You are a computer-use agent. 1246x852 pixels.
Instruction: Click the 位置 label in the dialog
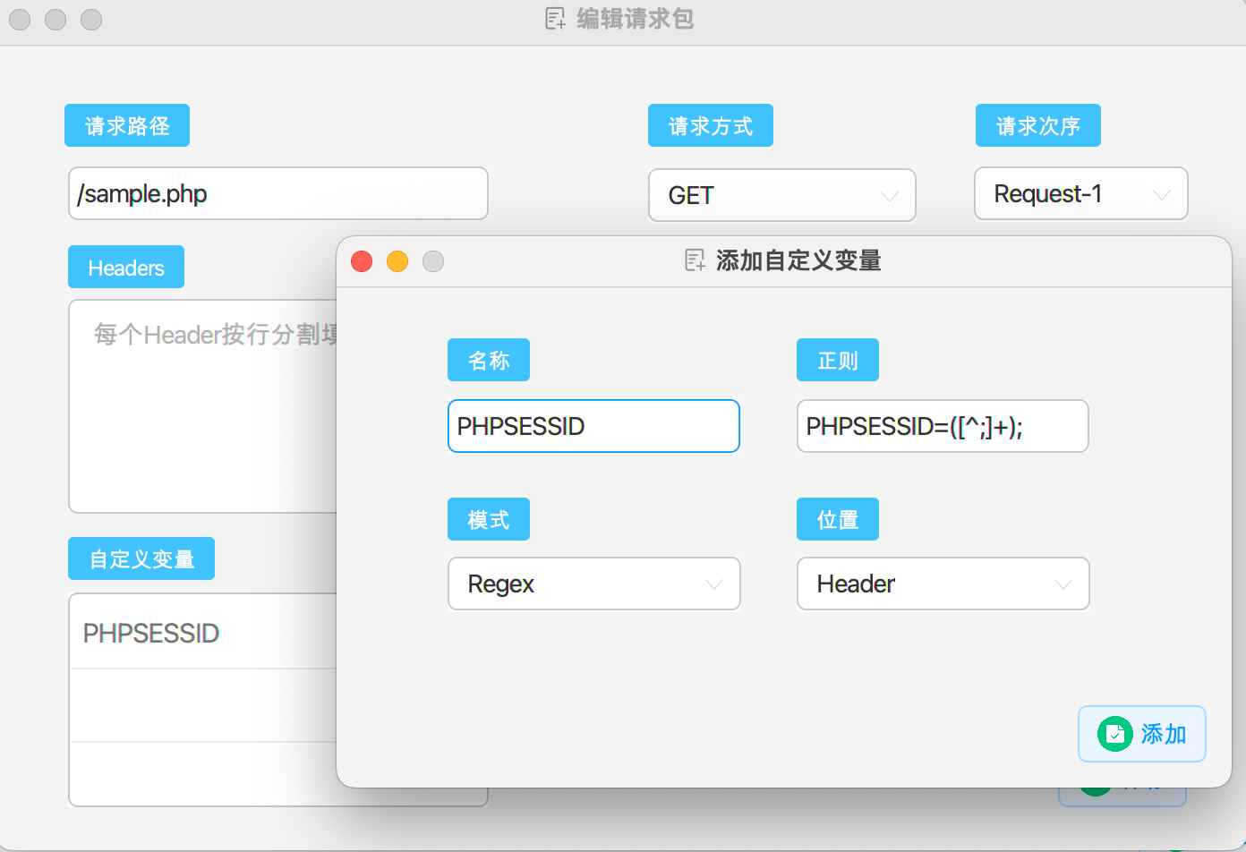pyautogui.click(x=837, y=519)
